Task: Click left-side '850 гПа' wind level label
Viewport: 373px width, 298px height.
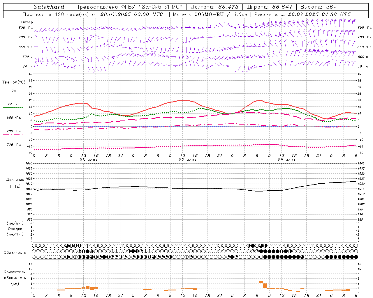Action: [x=25, y=47]
